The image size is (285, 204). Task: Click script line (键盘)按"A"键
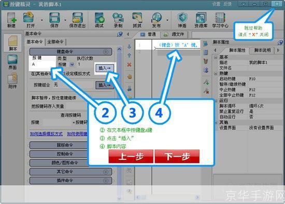tap(178, 45)
